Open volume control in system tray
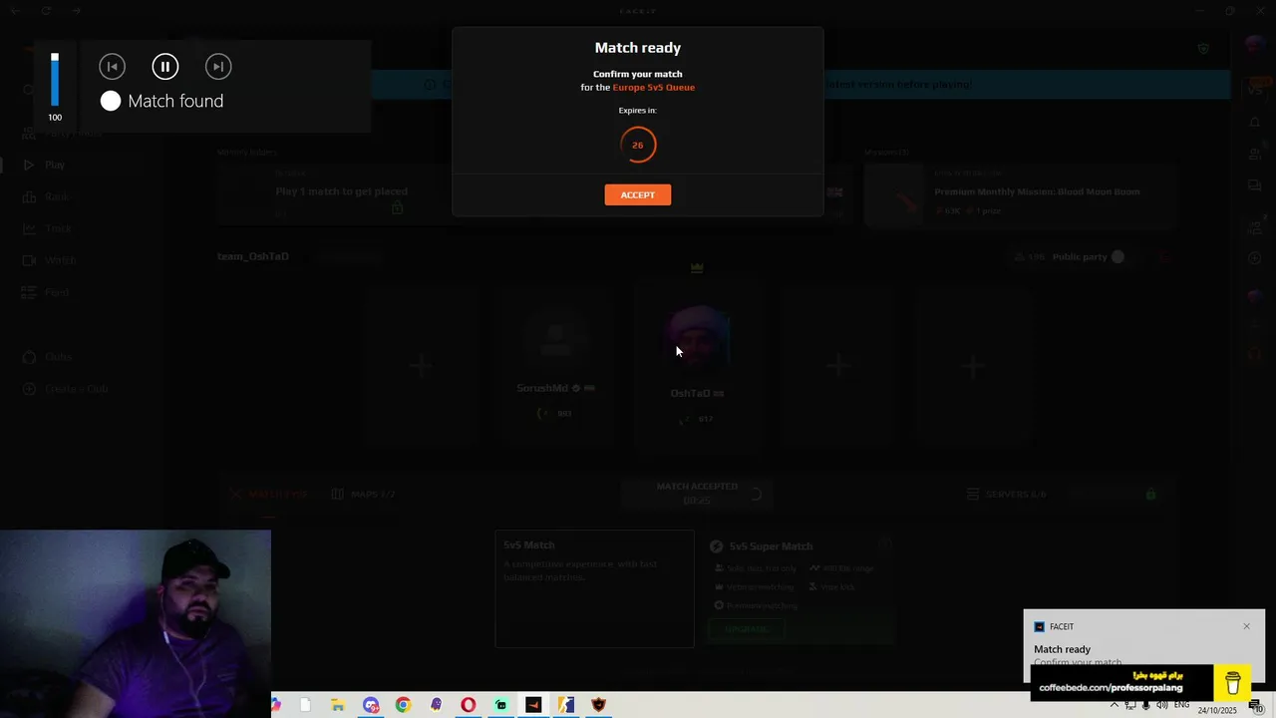The height and width of the screenshot is (718, 1276). point(1162,705)
